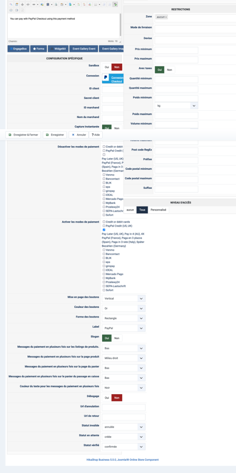
Task: Click the Enregistrer save button
Action: 55,135
